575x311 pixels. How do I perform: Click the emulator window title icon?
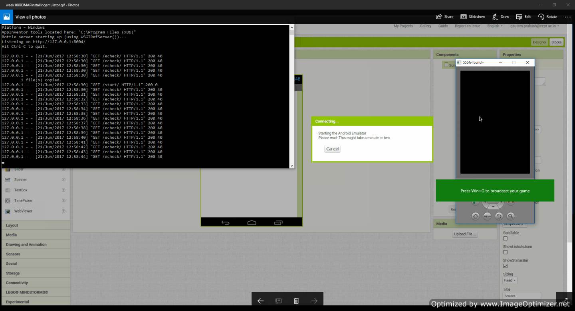click(x=459, y=63)
